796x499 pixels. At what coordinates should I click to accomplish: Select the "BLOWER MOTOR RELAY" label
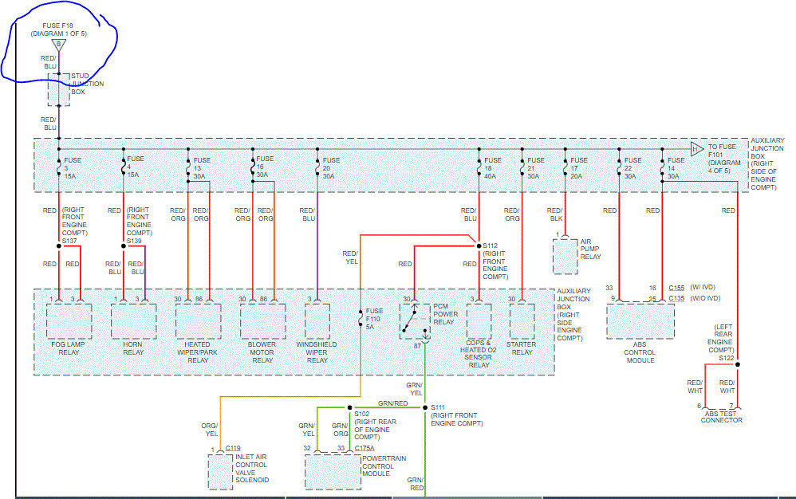[x=262, y=352]
